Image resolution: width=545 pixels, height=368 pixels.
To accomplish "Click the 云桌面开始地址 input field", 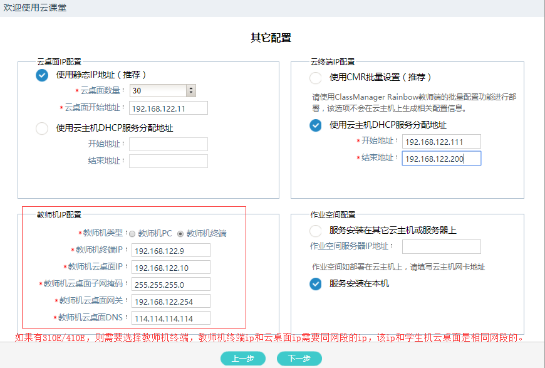I will (x=168, y=108).
